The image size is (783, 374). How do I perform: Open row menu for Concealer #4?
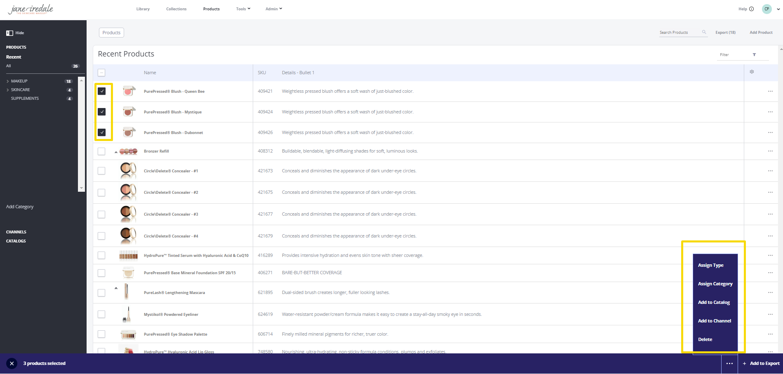point(770,236)
